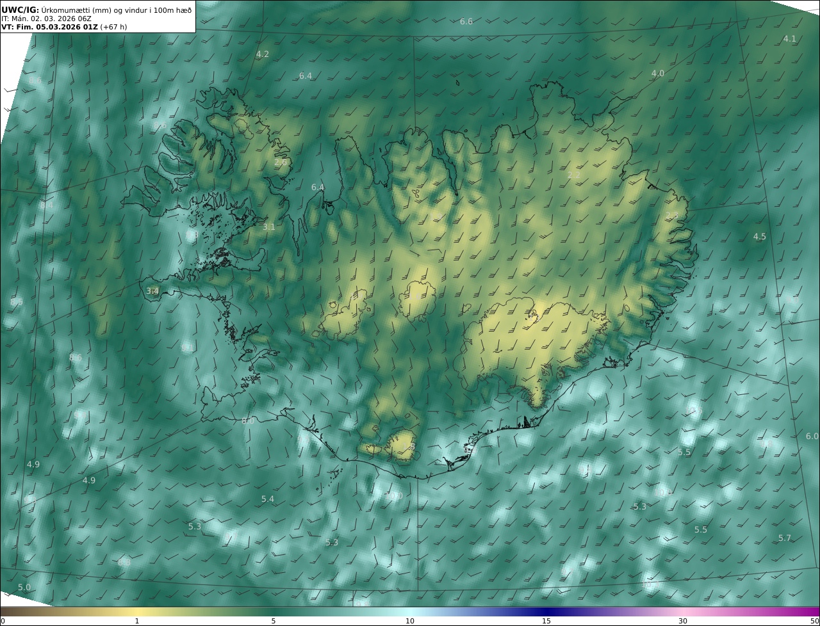Click the '5.4' value label
The image size is (820, 626).
268,499
